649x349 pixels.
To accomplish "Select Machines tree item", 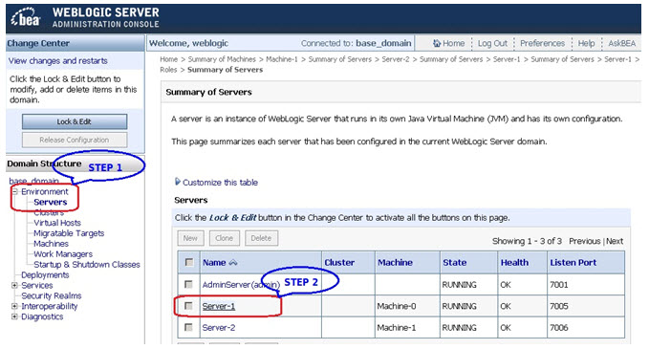I will click(51, 244).
